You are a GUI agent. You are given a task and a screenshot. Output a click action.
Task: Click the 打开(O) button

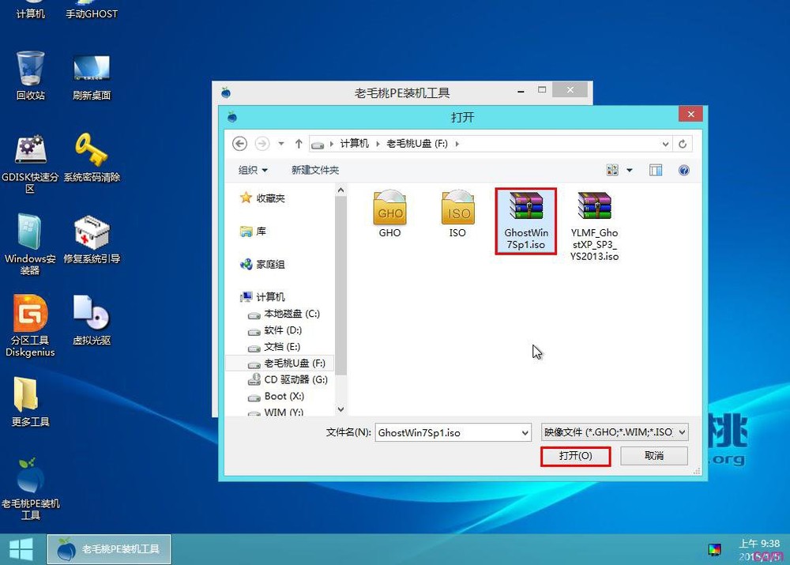point(576,457)
